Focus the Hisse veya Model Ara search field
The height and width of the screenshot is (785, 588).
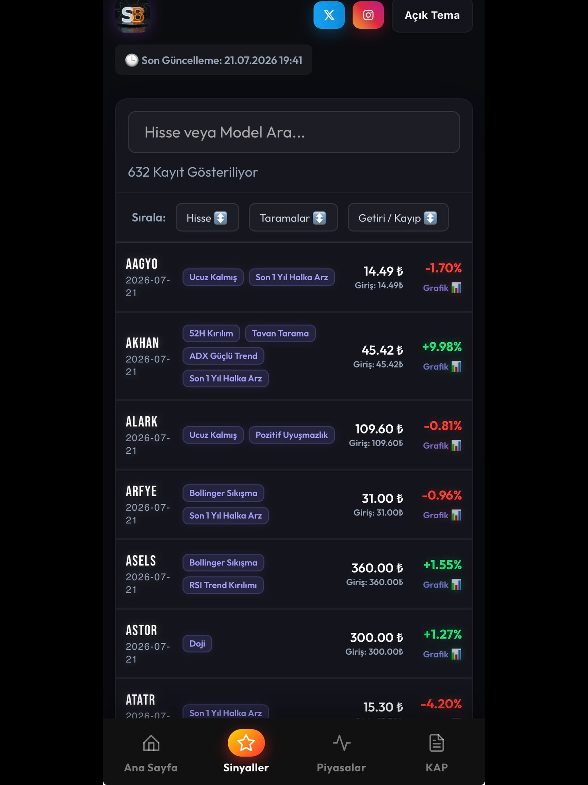point(294,132)
